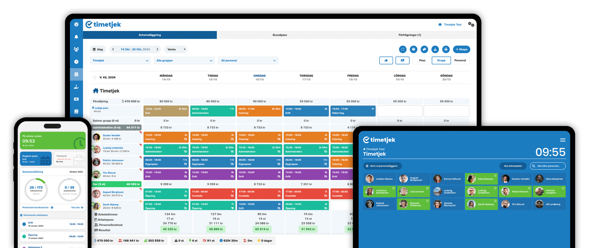Go to previous week arrow
592x248 pixels.
coord(113,49)
